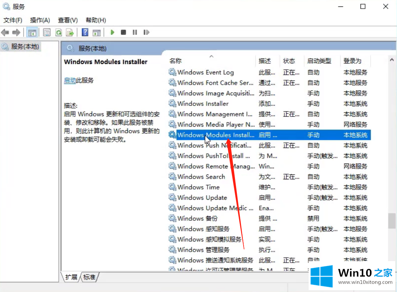Viewport: 397px width, 292px height.
Task: Switch to the 扩展 tab
Action: click(x=71, y=277)
